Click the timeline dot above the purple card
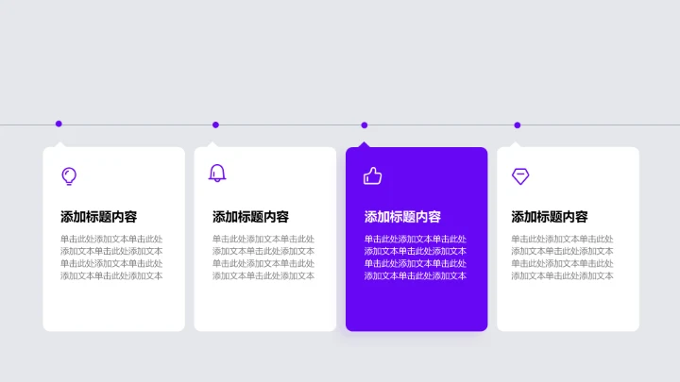This screenshot has height=382, width=680. tap(365, 125)
